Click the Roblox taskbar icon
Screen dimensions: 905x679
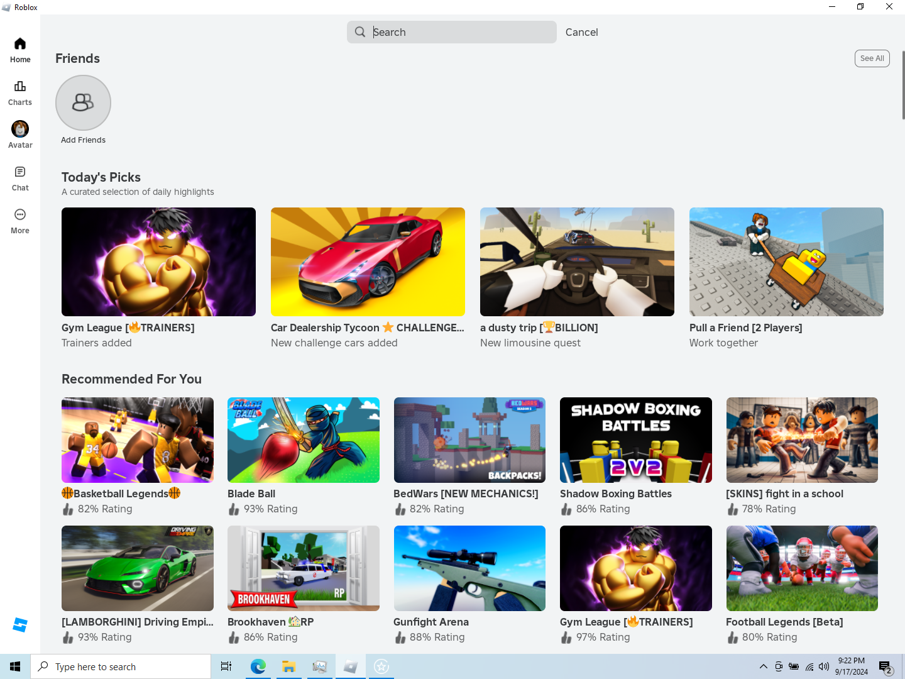351,666
